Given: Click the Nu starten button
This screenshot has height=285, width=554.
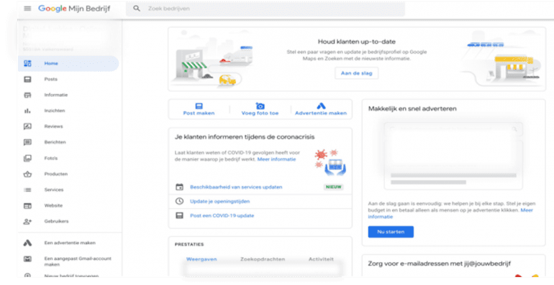Looking at the screenshot, I should pos(391,232).
